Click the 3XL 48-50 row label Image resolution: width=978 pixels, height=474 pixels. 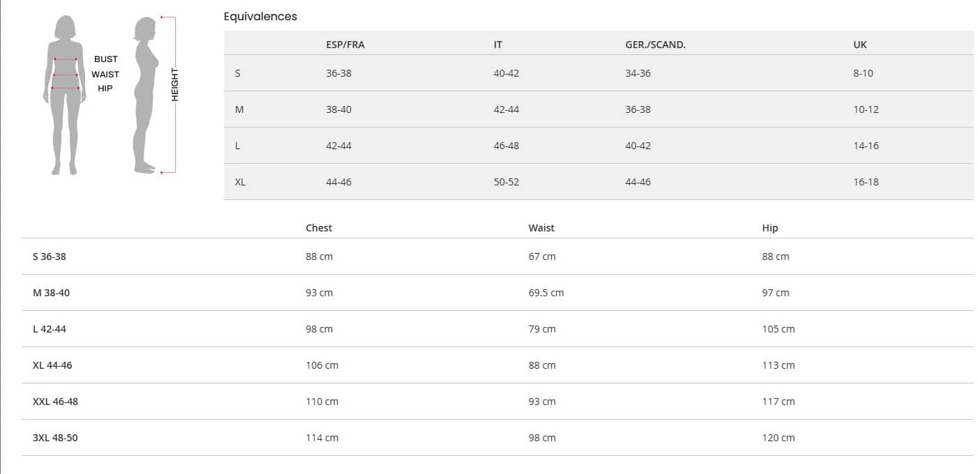tap(55, 438)
